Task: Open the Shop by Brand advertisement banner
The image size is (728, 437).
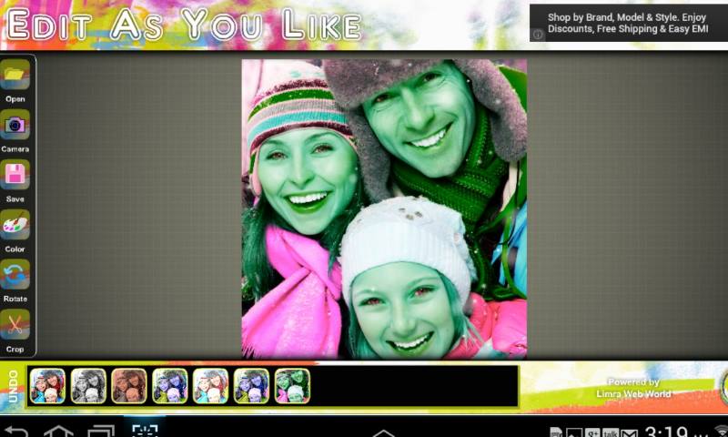Action: 629,24
